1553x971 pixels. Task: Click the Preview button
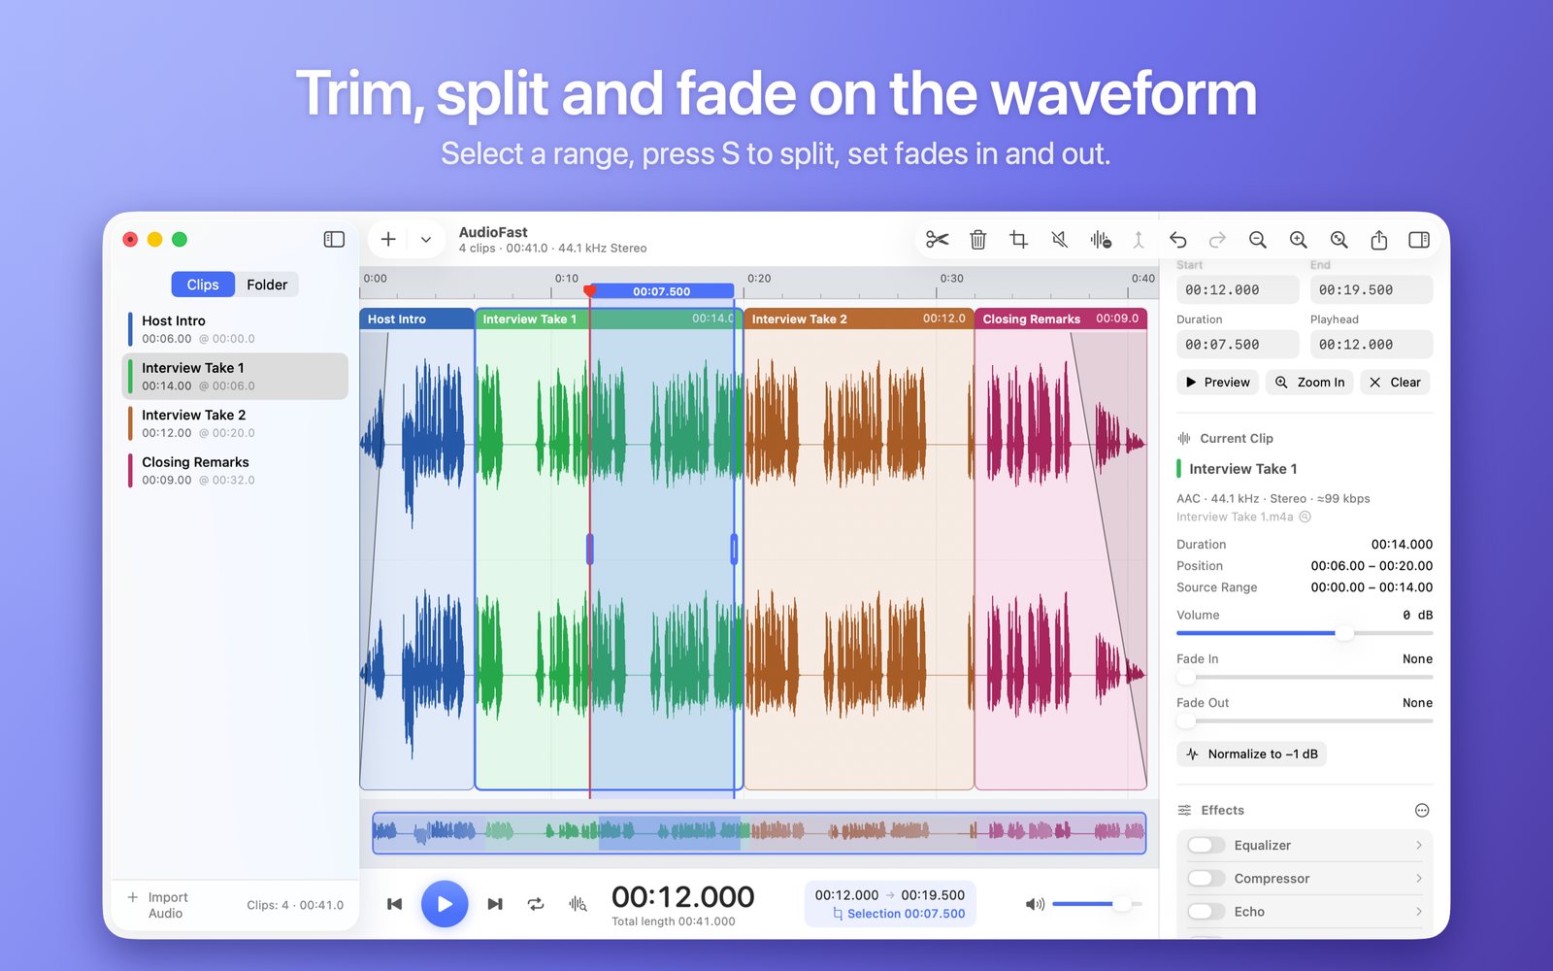(1217, 383)
